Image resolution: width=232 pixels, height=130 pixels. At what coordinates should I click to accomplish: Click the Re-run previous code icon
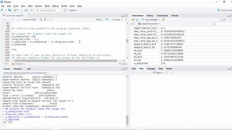coord(107,19)
